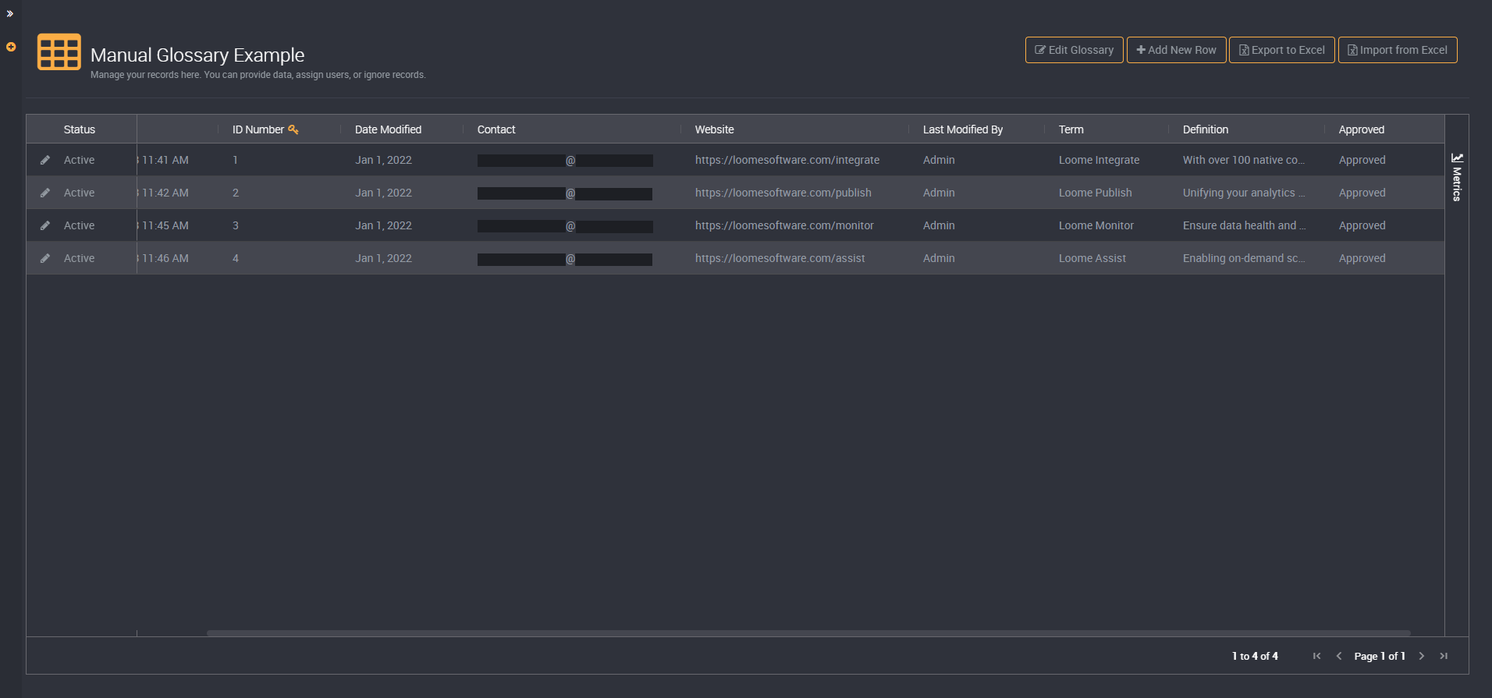Image resolution: width=1492 pixels, height=698 pixels.
Task: Click the horizontal scrollbar of the grid
Action: click(808, 633)
